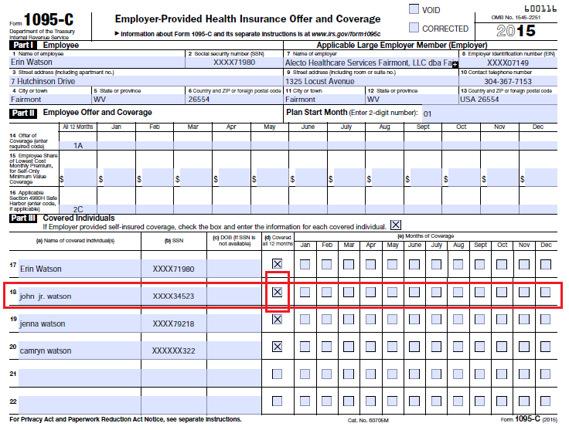Check Dec coverage box for Erin Watson
569x430 pixels.
(x=546, y=265)
